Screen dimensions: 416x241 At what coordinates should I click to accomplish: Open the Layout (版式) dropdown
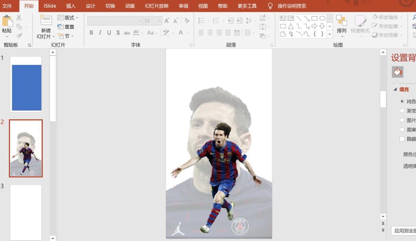coord(68,18)
